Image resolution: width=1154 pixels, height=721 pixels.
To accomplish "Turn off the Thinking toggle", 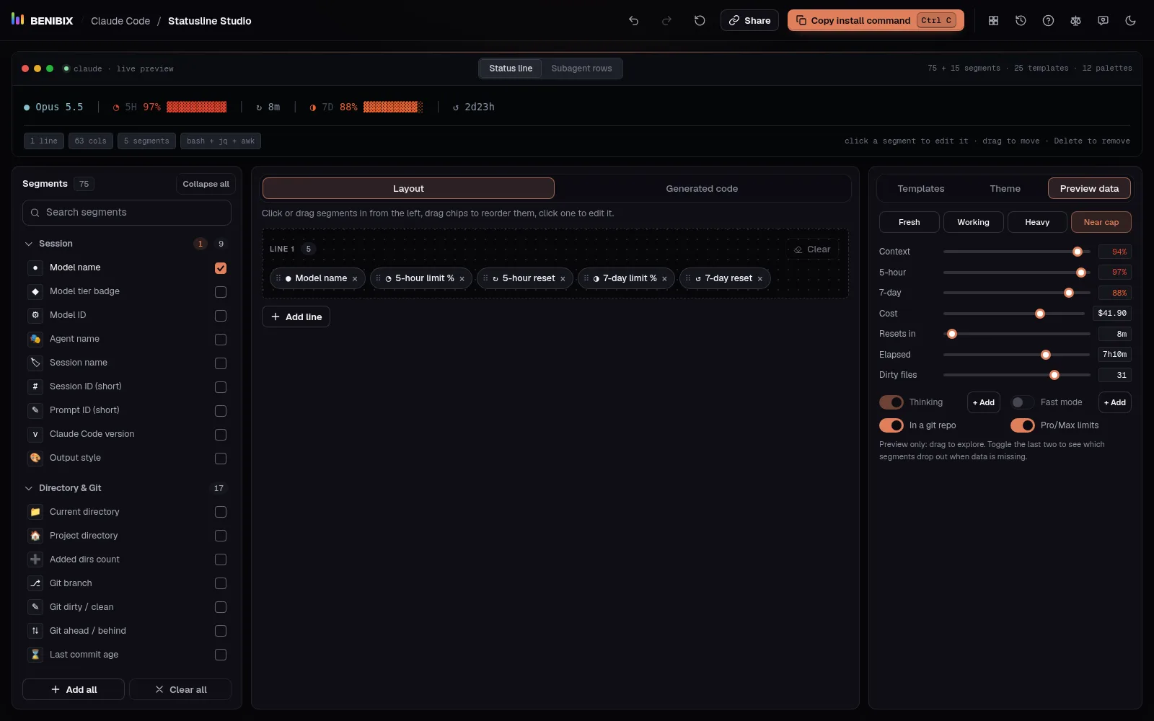I will [x=891, y=402].
